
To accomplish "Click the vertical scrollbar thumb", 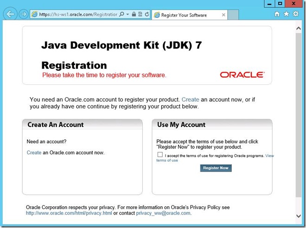I will pyautogui.click(x=299, y=115).
